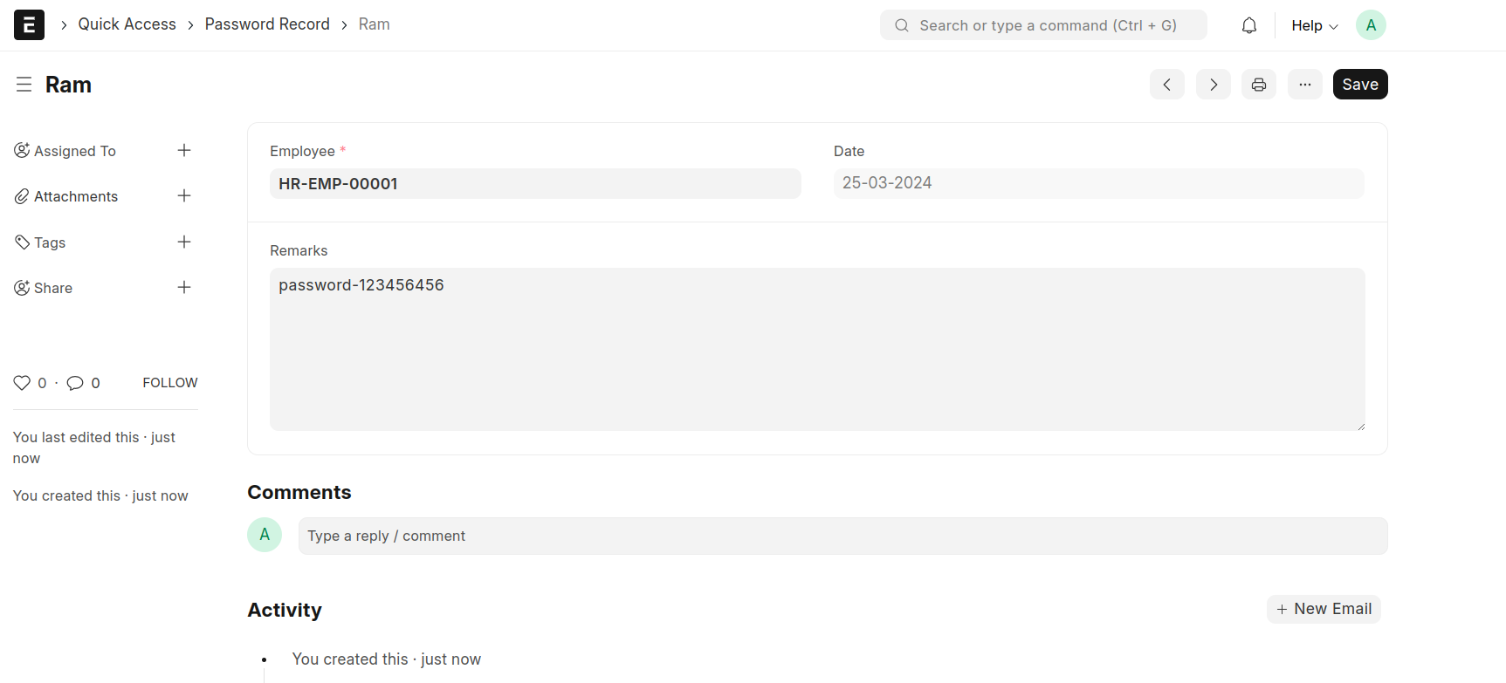
Task: Open the three-dots more options menu
Action: [x=1305, y=85]
